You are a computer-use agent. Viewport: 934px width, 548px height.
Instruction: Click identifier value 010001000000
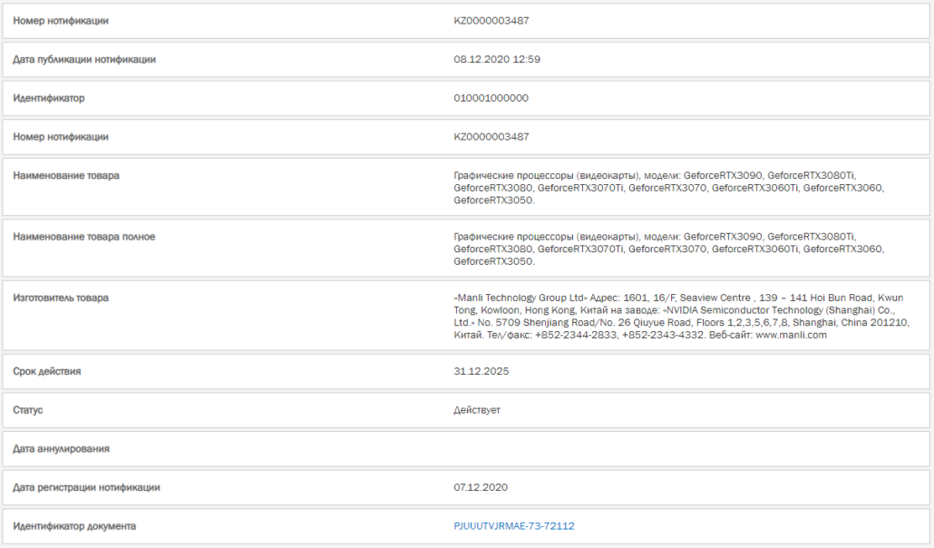pos(491,98)
